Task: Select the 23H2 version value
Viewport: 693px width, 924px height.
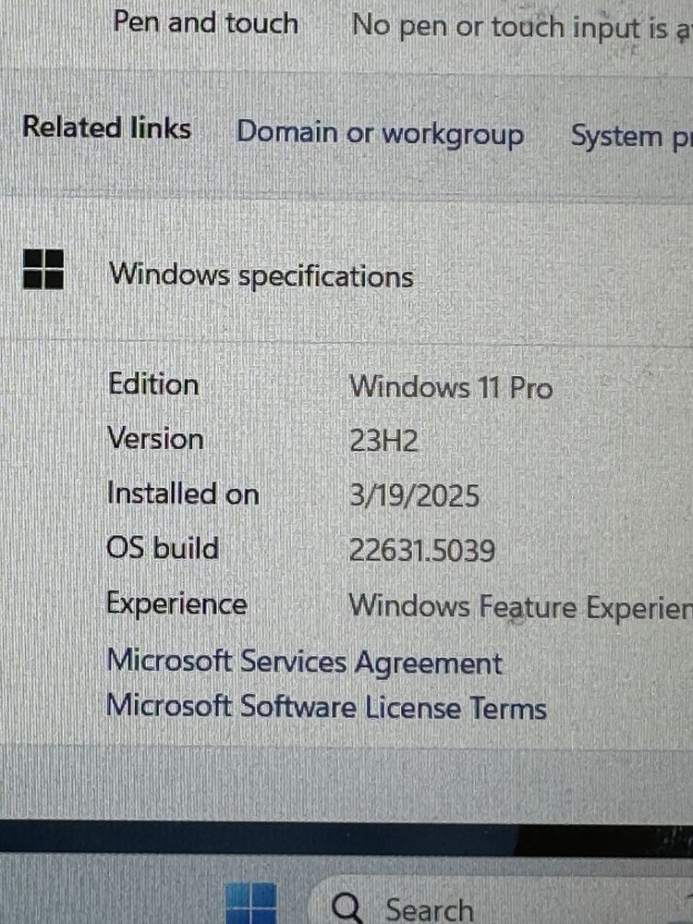Action: pos(383,441)
